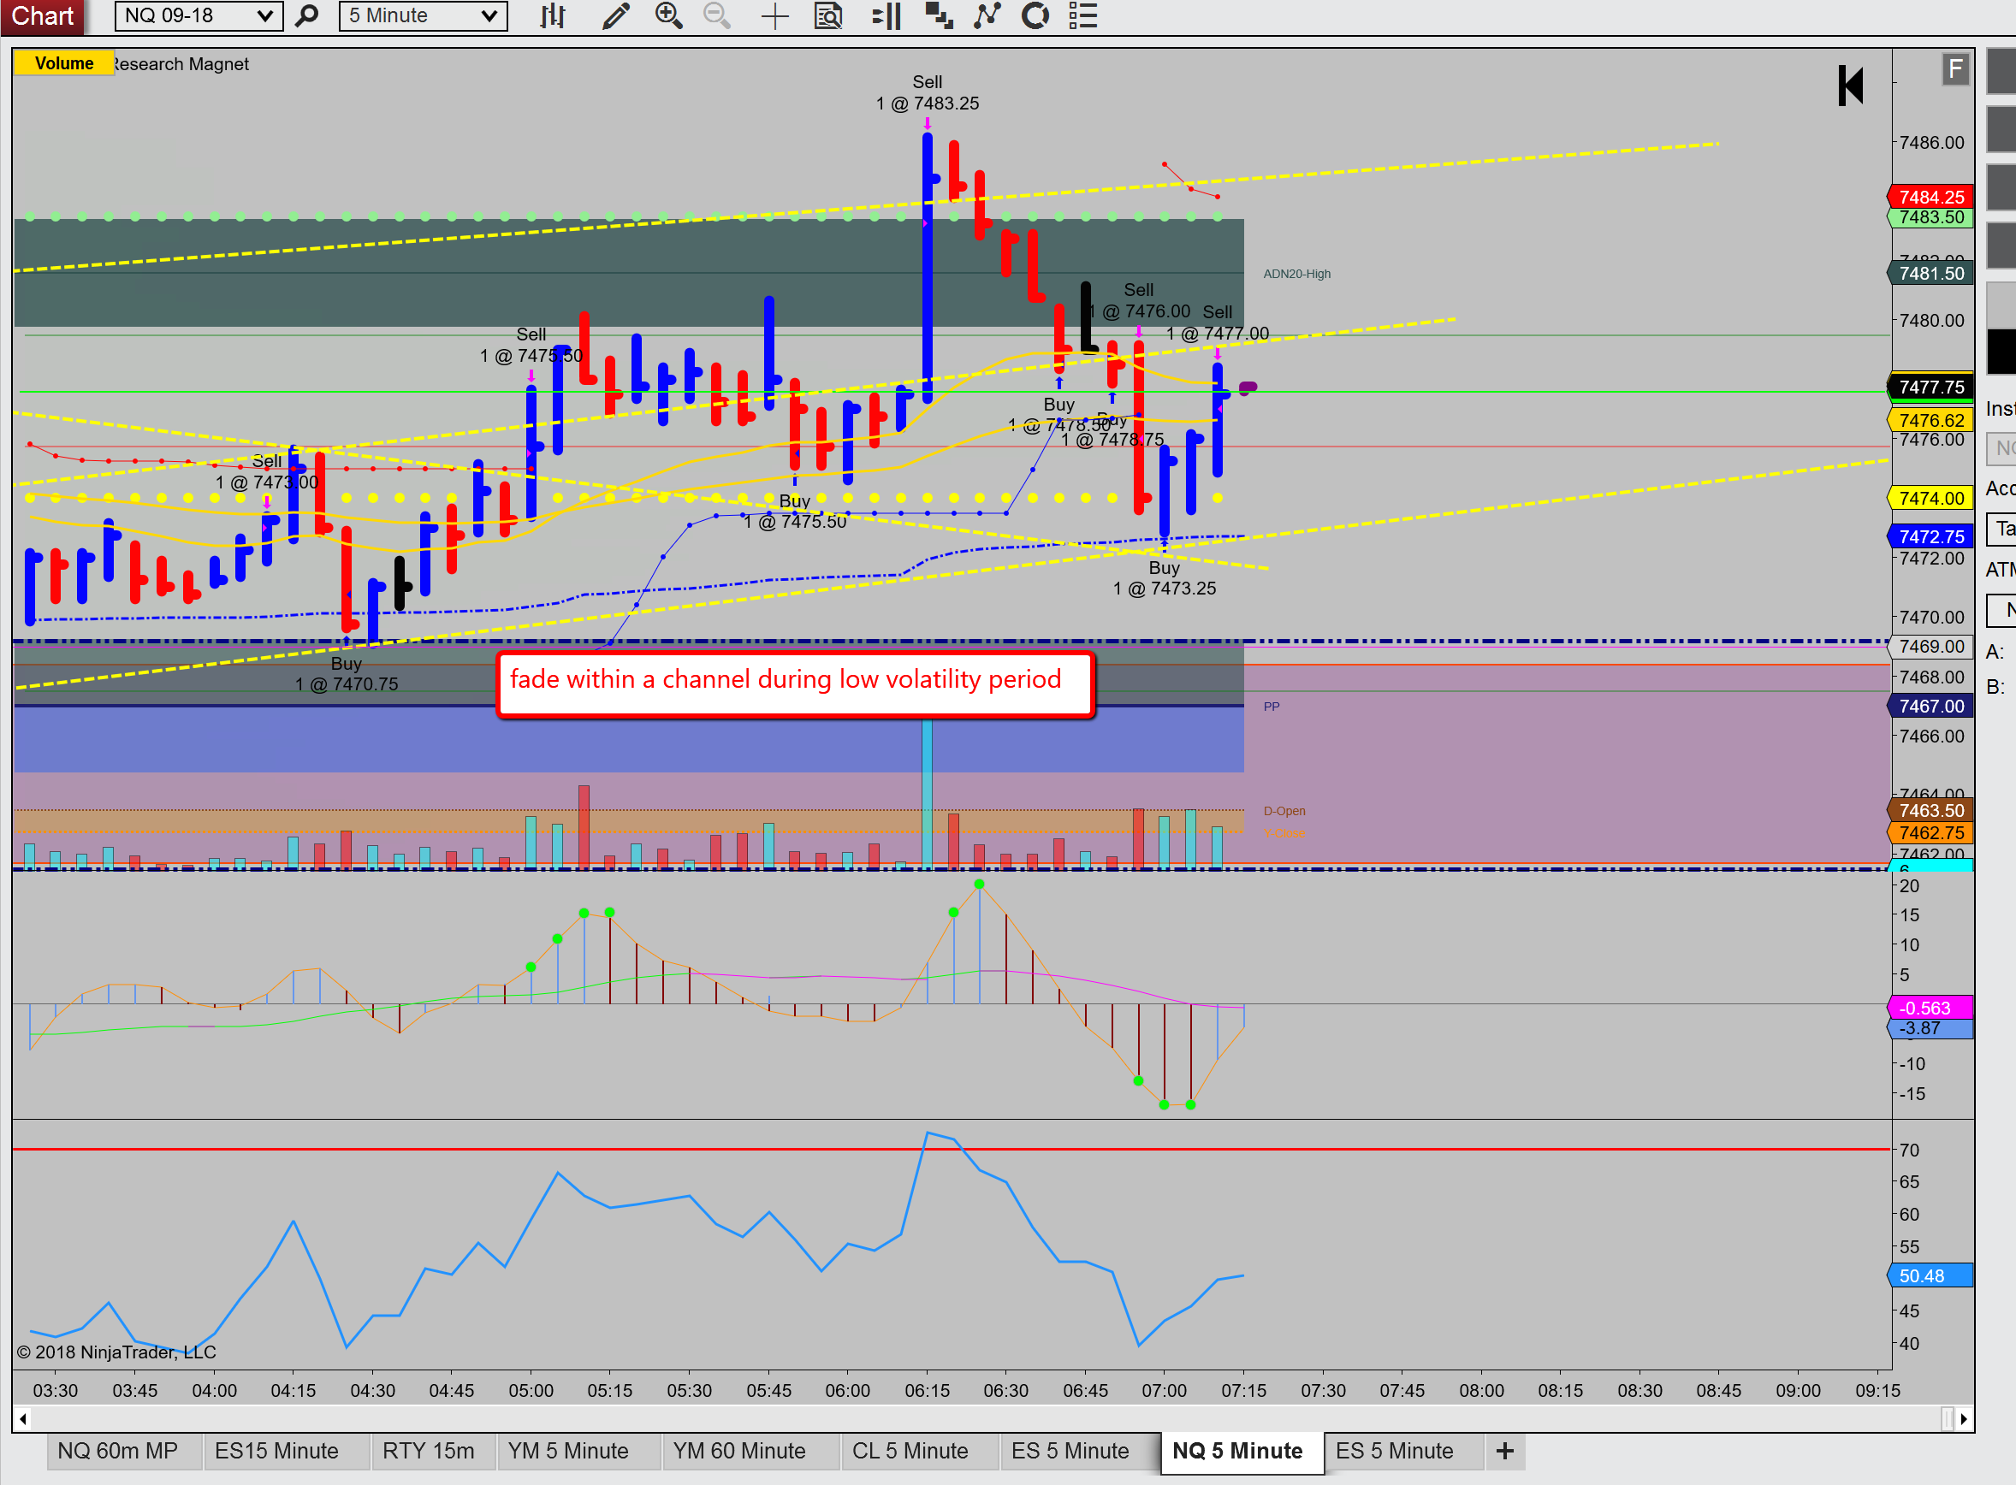The height and width of the screenshot is (1485, 2016).
Task: Click the 7469.00 price marker
Action: point(1930,647)
